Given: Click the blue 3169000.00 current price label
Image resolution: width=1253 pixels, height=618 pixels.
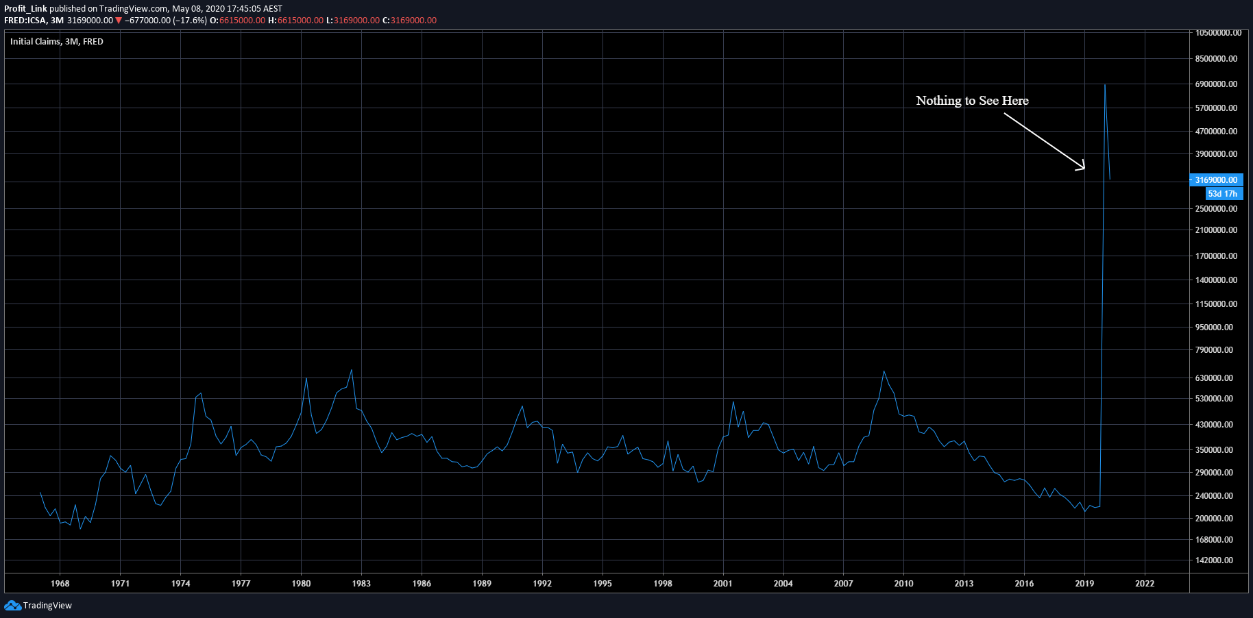Looking at the screenshot, I should pyautogui.click(x=1216, y=180).
